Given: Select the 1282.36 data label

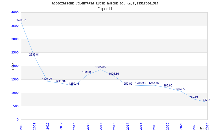Looking at the screenshot, I should 154,83.
